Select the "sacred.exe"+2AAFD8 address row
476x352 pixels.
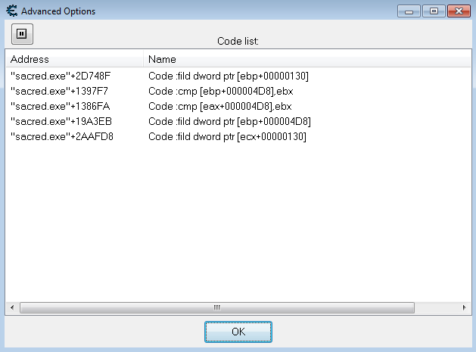click(61, 136)
